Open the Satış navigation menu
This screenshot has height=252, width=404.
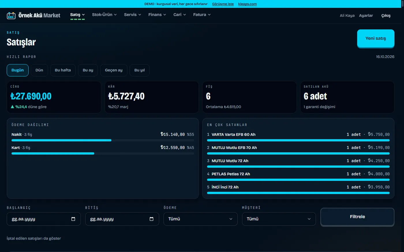point(77,15)
